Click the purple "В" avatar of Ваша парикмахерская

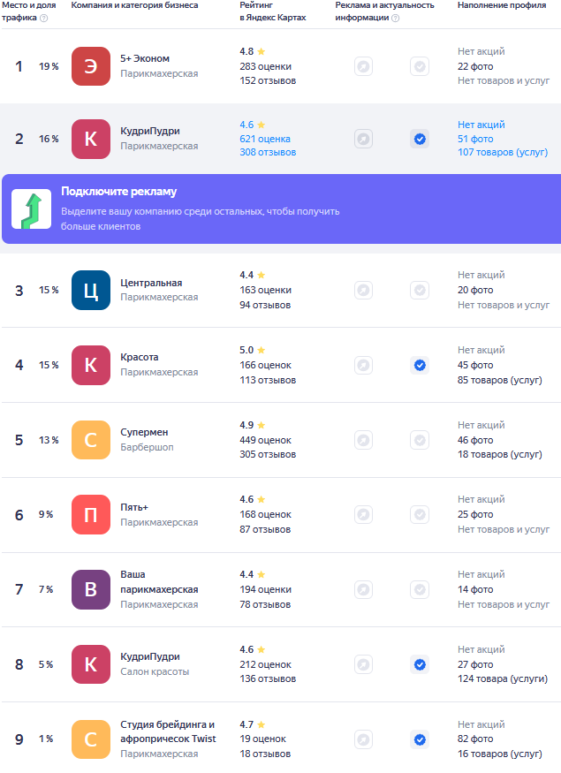point(91,589)
